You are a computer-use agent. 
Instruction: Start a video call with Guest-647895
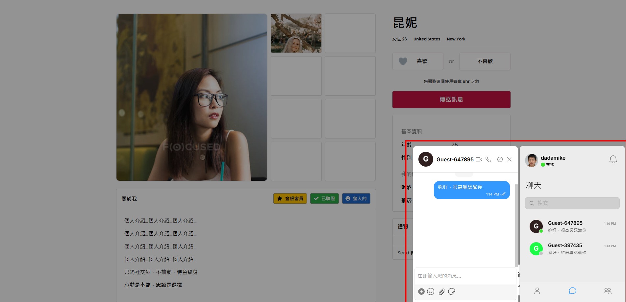click(x=479, y=159)
